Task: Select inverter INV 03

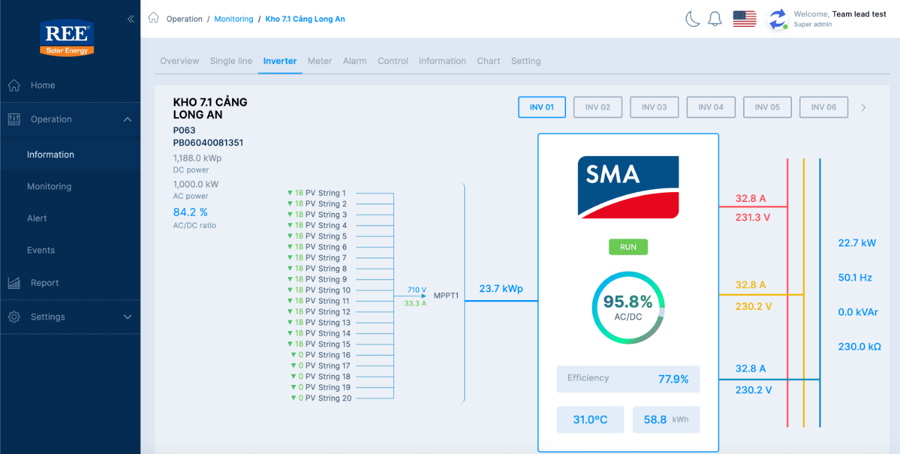Action: coord(654,107)
